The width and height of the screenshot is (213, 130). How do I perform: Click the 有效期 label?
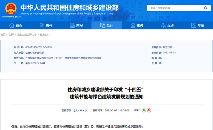point(156,58)
